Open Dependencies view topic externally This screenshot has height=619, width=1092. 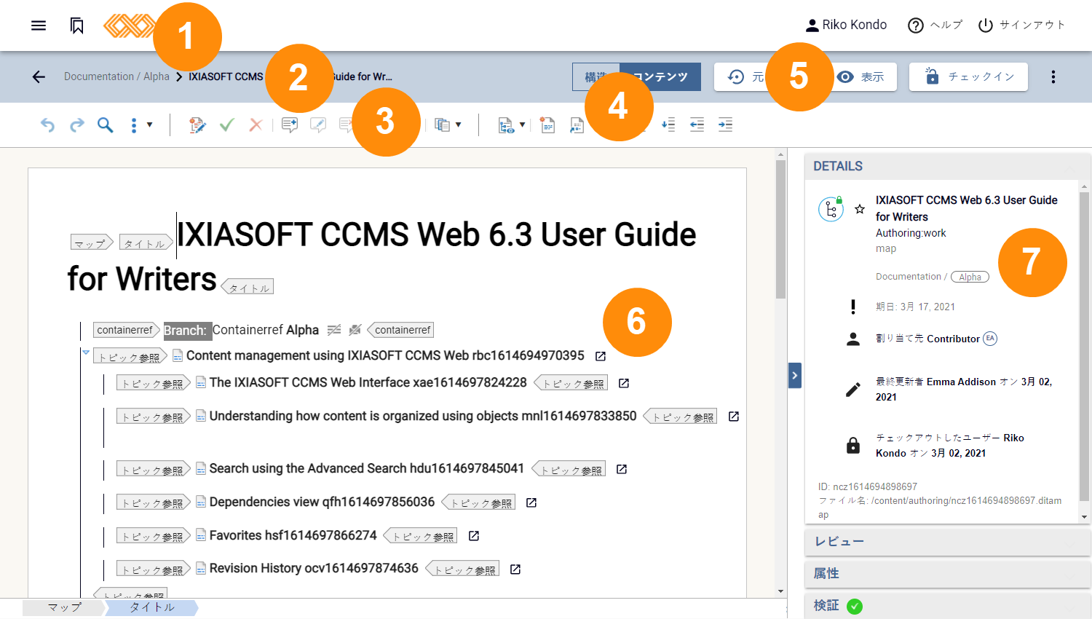tap(531, 502)
